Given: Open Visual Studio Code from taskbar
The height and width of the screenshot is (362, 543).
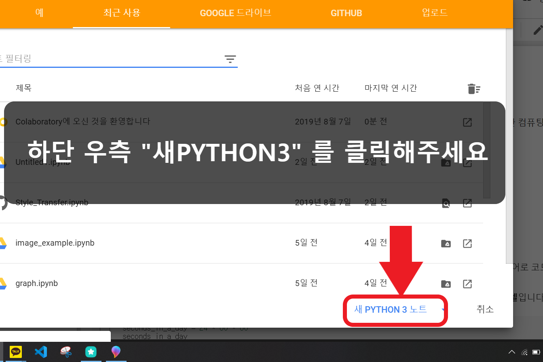Looking at the screenshot, I should coord(40,352).
